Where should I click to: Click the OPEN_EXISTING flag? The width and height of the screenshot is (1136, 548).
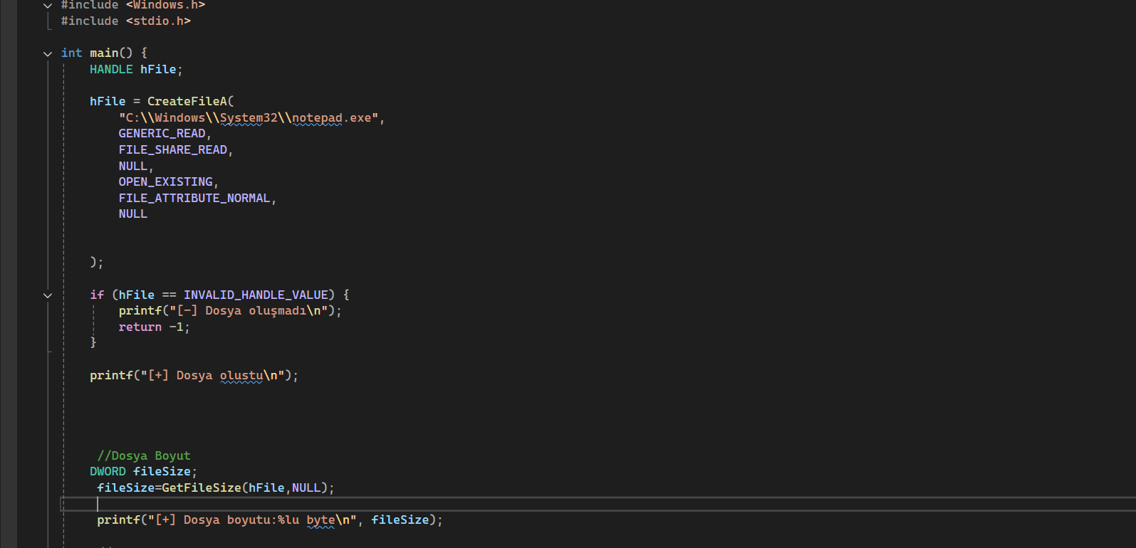click(x=165, y=181)
